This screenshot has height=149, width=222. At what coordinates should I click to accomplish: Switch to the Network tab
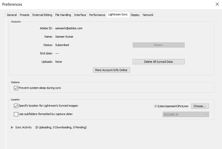148,15
